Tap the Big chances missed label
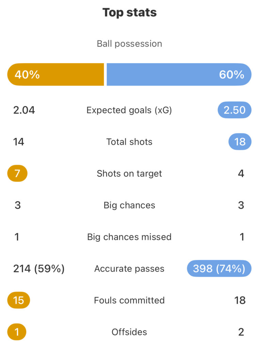Image resolution: width=259 pixels, height=349 pixels. [x=129, y=237]
